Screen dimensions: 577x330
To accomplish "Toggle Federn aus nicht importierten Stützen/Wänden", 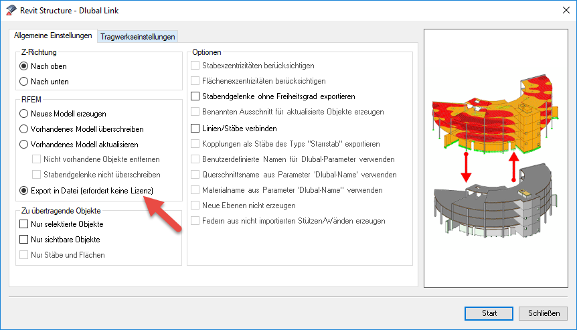I will (195, 221).
